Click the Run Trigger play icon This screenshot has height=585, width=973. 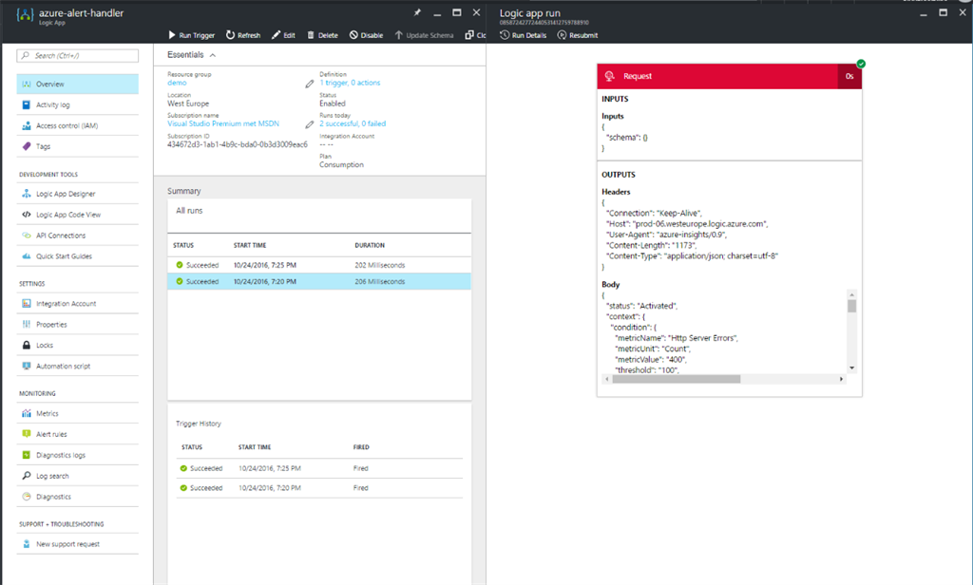pos(172,35)
